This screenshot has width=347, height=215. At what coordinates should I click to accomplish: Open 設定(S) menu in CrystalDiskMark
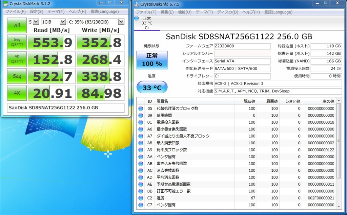(x=37, y=11)
